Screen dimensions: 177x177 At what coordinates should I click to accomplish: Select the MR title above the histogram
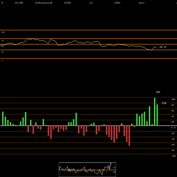tap(158, 92)
